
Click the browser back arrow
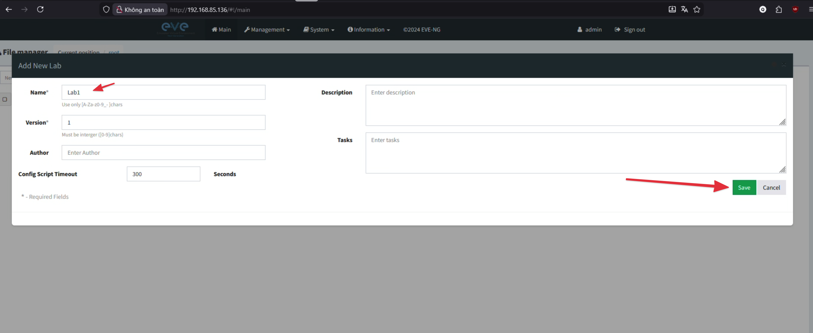point(9,9)
